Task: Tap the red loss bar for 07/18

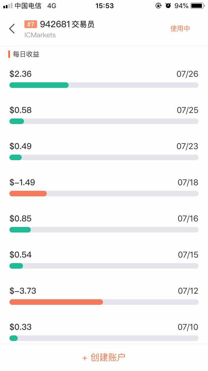Action: pyautogui.click(x=28, y=194)
